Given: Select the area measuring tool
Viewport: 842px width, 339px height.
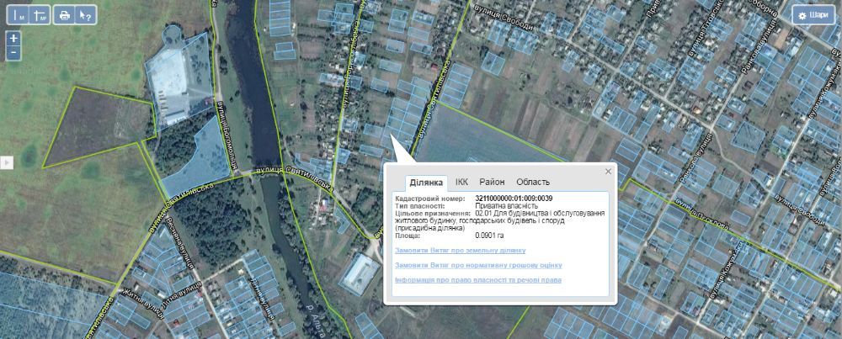Looking at the screenshot, I should click(40, 15).
